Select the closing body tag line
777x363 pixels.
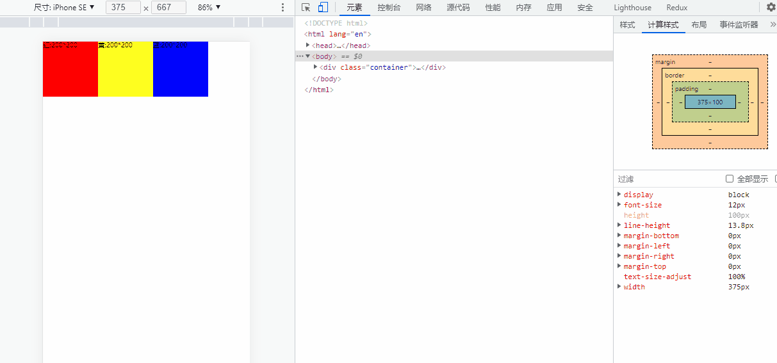click(326, 79)
